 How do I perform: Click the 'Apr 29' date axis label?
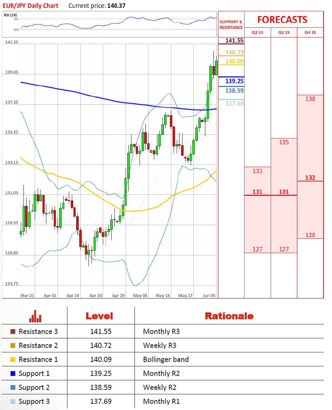point(118,295)
